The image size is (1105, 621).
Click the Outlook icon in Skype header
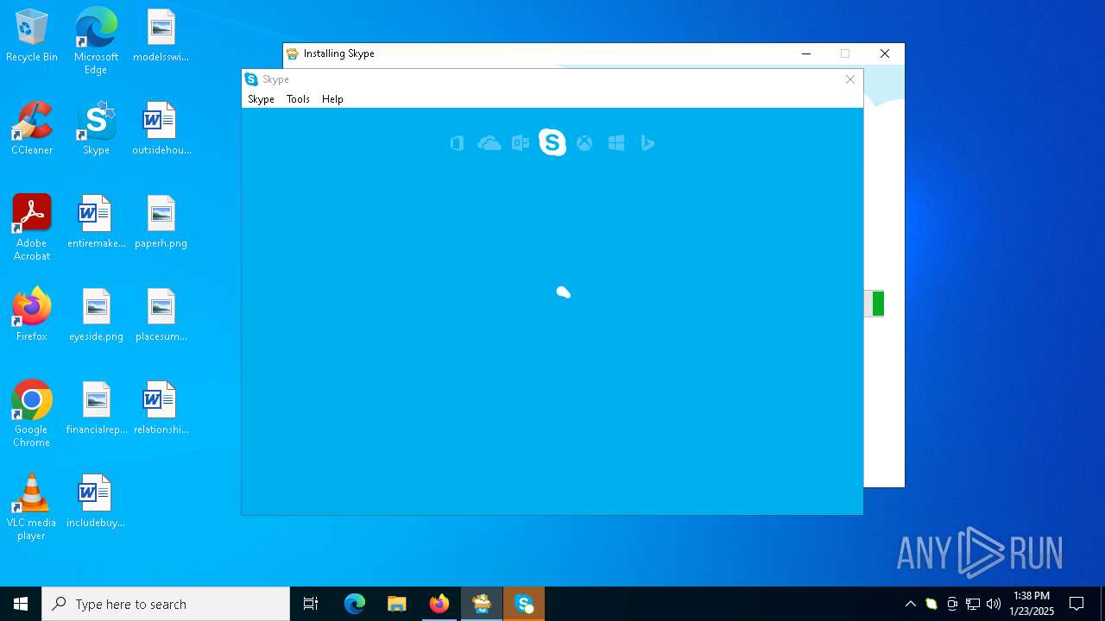[521, 143]
